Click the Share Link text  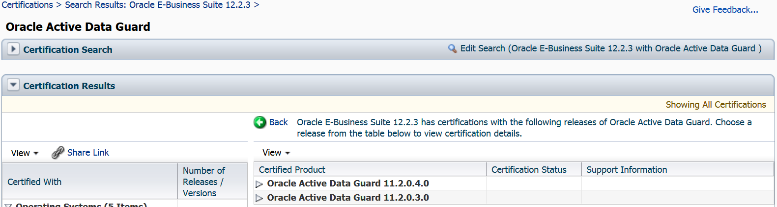pyautogui.click(x=88, y=153)
